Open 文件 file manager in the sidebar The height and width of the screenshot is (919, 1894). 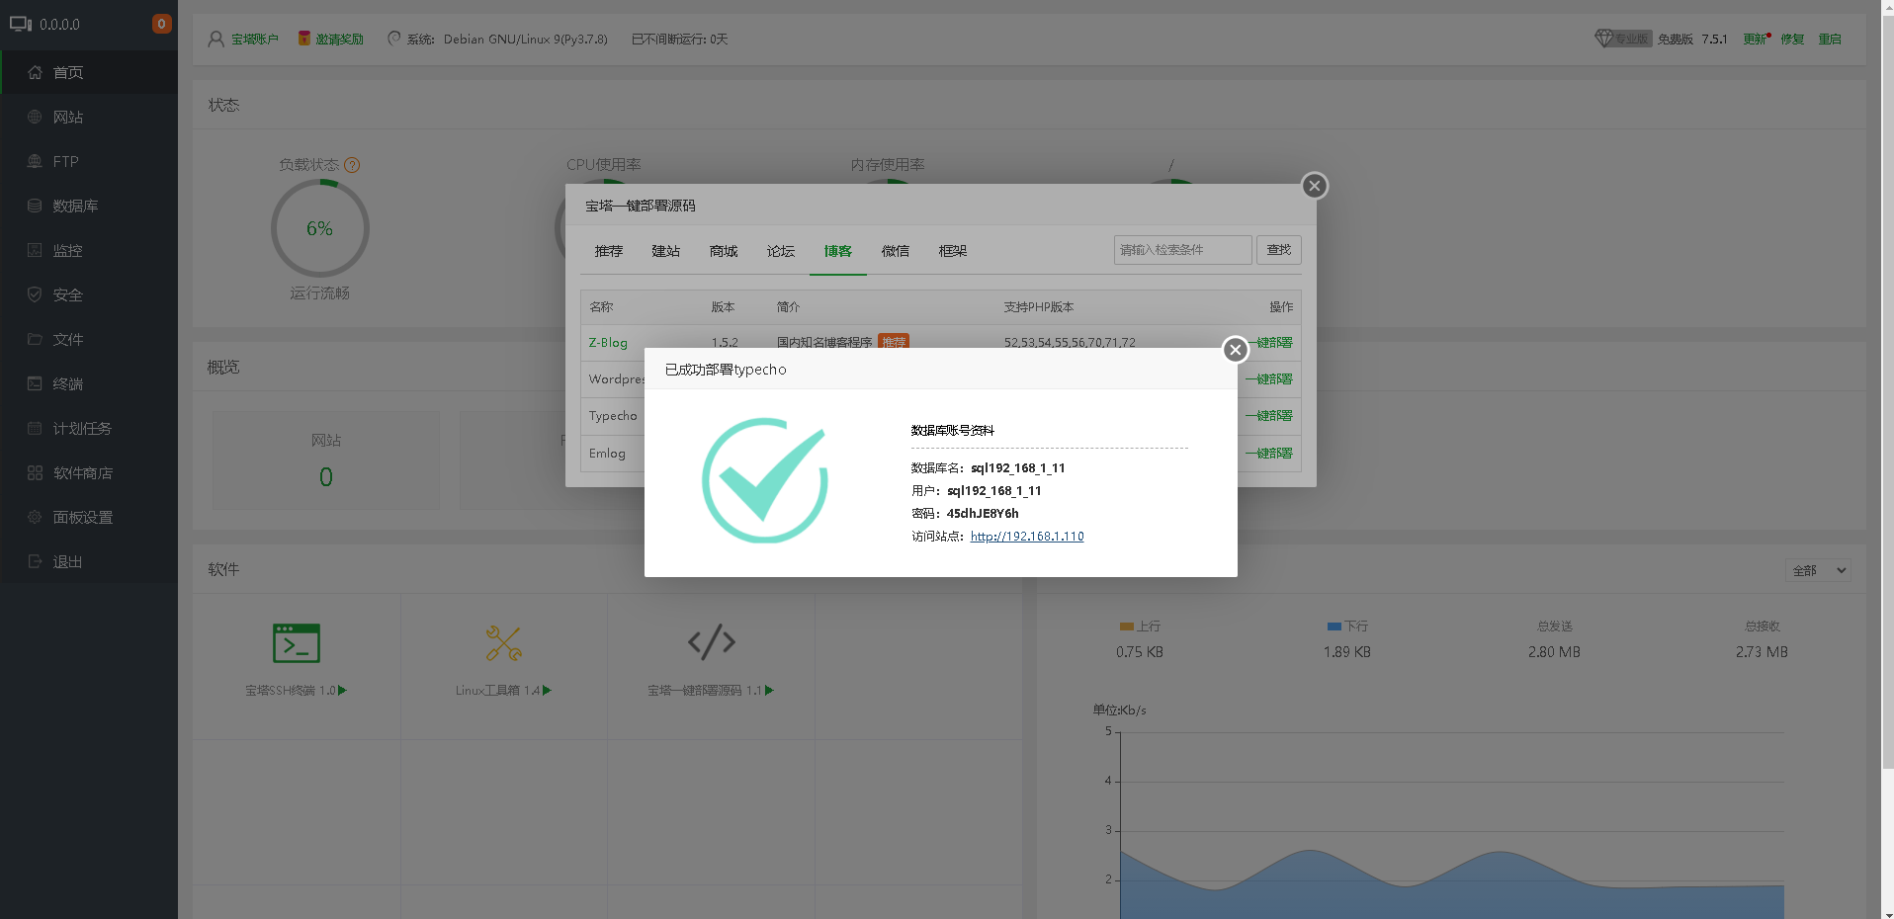[x=89, y=339]
